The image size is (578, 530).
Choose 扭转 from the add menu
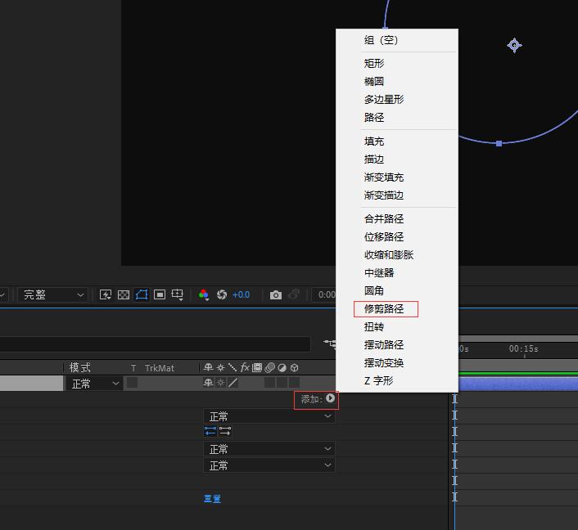click(397, 326)
